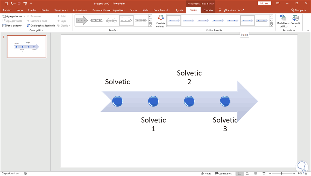Open Presentación con diapositivas tab
Screen dimensions: 311x176
click(x=109, y=10)
